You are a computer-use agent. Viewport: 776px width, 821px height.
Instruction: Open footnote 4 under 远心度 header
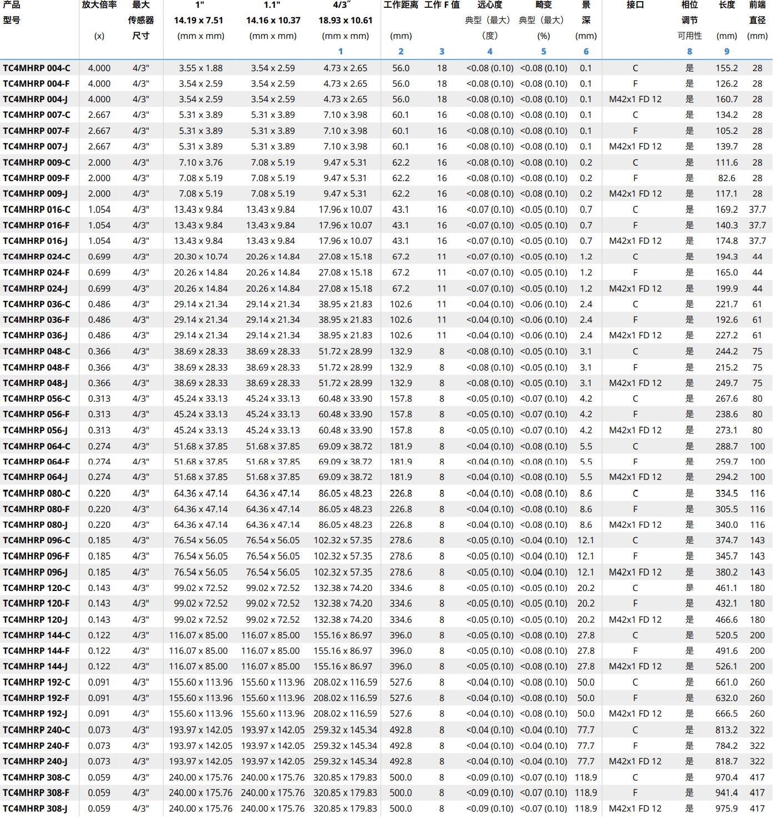[x=489, y=52]
